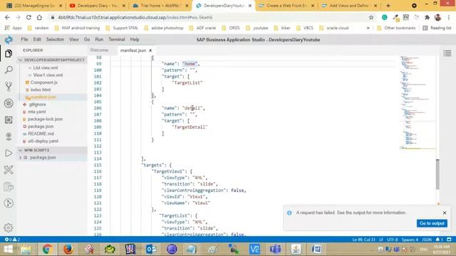Click the editor vertical scrollbar thumb

pos(437,174)
